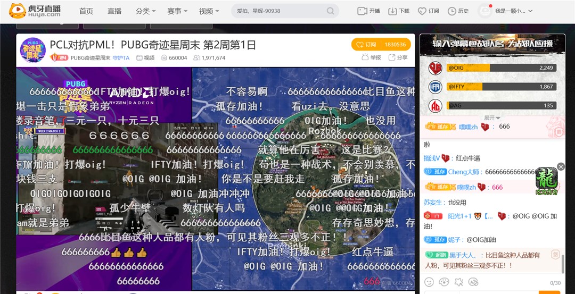
Task: Open the emoji smiley picker
Action: point(429,282)
